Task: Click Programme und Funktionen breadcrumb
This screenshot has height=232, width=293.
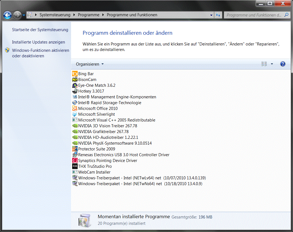Action: coord(132,15)
